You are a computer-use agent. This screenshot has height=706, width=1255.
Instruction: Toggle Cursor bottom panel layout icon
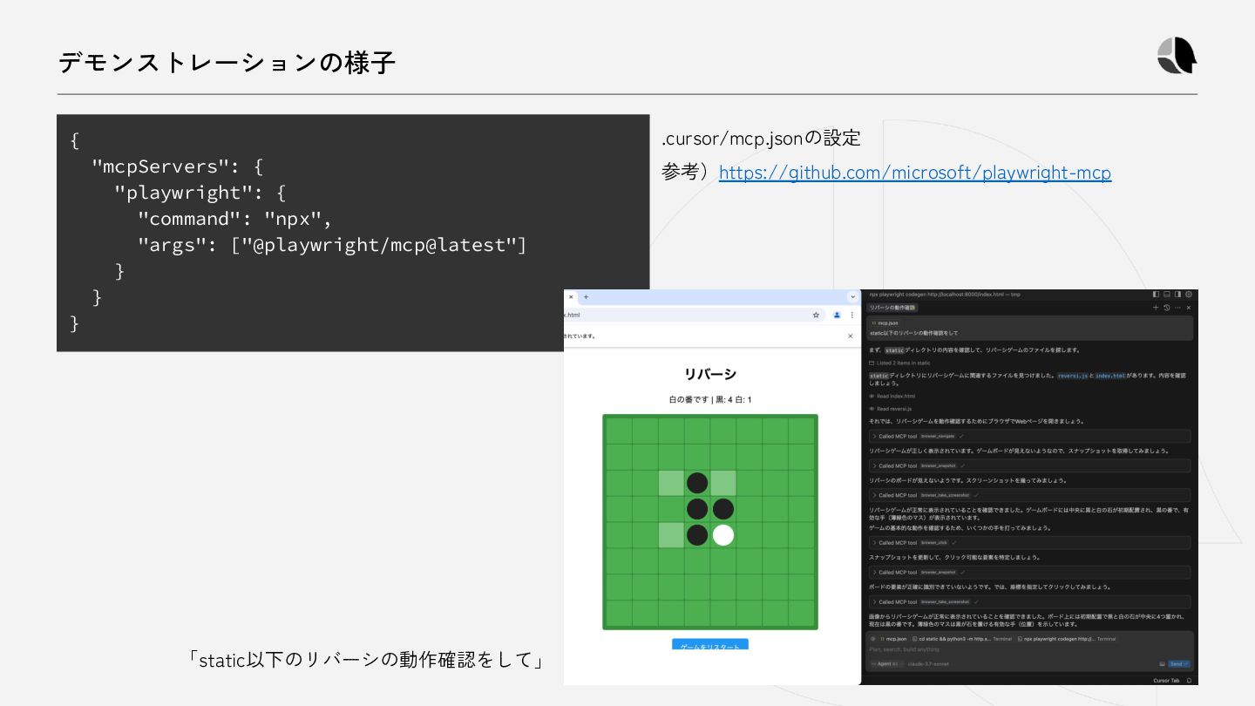point(1167,295)
